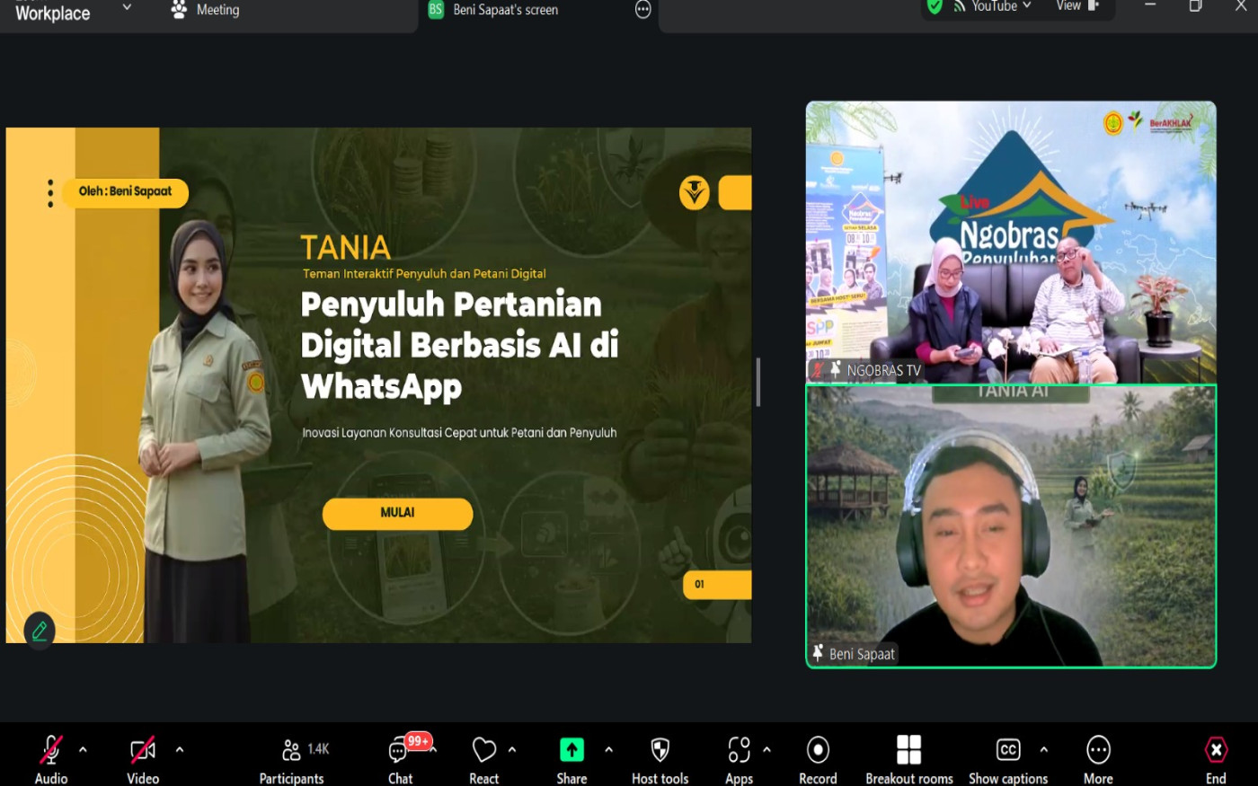Image resolution: width=1258 pixels, height=786 pixels.
Task: Select the NGOBRAS TV video thumbnail
Action: pyautogui.click(x=1010, y=243)
